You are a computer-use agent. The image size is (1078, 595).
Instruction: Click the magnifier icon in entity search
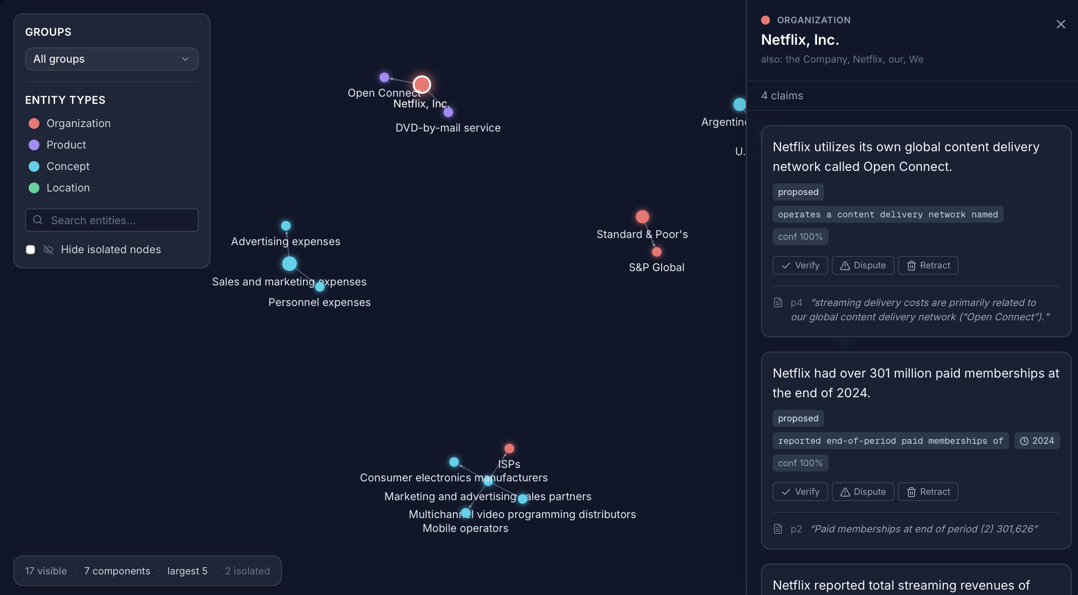(x=38, y=220)
